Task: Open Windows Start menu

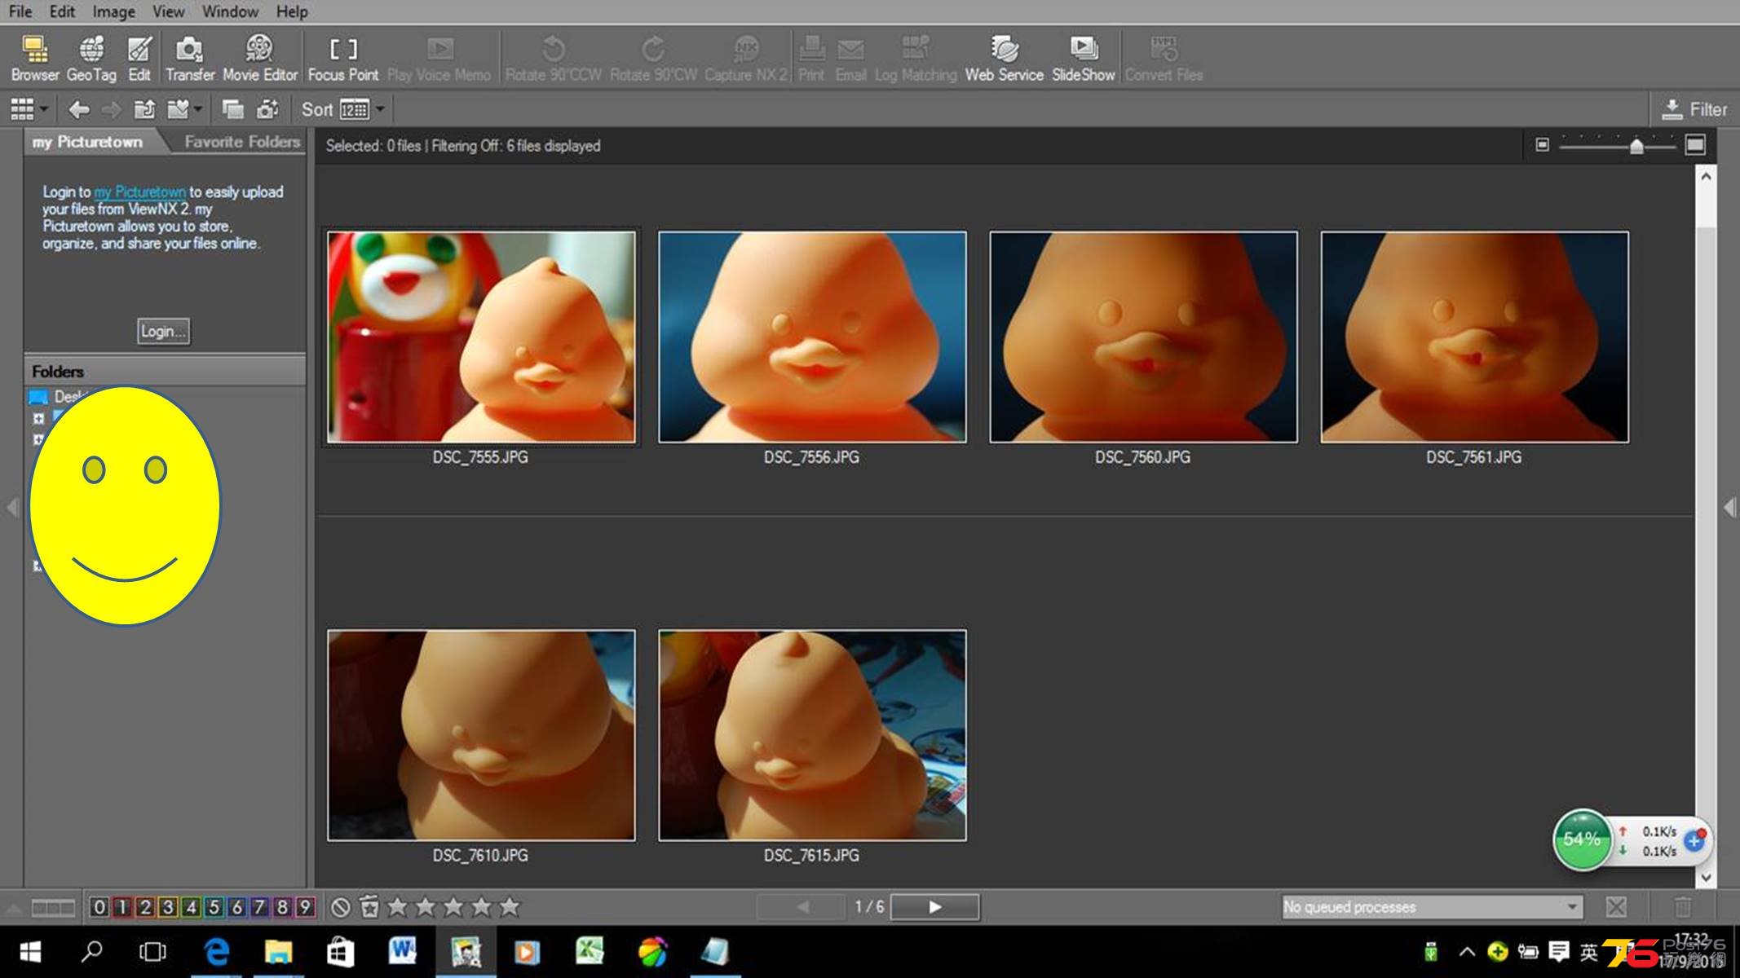Action: pyautogui.click(x=30, y=951)
